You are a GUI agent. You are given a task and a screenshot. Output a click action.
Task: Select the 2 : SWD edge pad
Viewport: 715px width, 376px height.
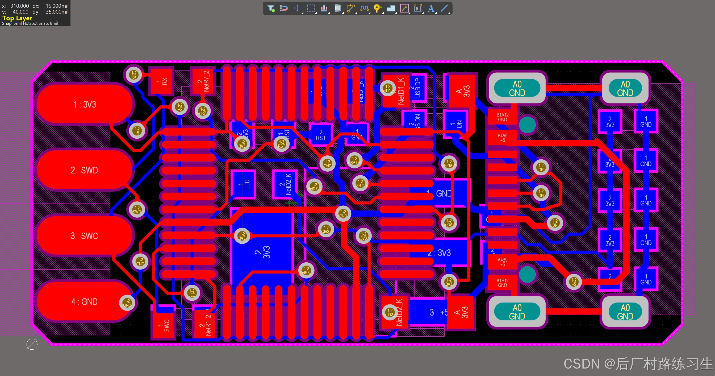point(84,170)
